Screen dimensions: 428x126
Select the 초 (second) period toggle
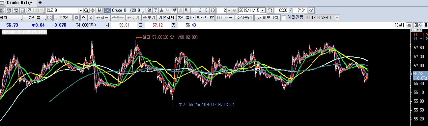coord(180,10)
